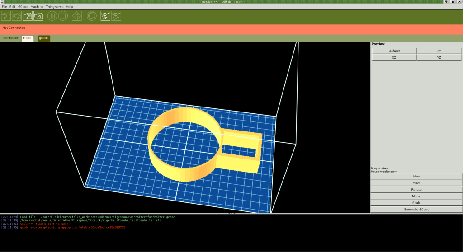Screen dimensions: 463x252
Task: Click the splitter handle above the console
Action: click(x=231, y=213)
